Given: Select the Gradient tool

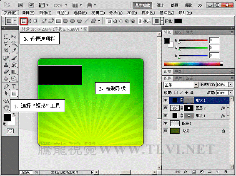Looking at the screenshot, I should [14, 72].
